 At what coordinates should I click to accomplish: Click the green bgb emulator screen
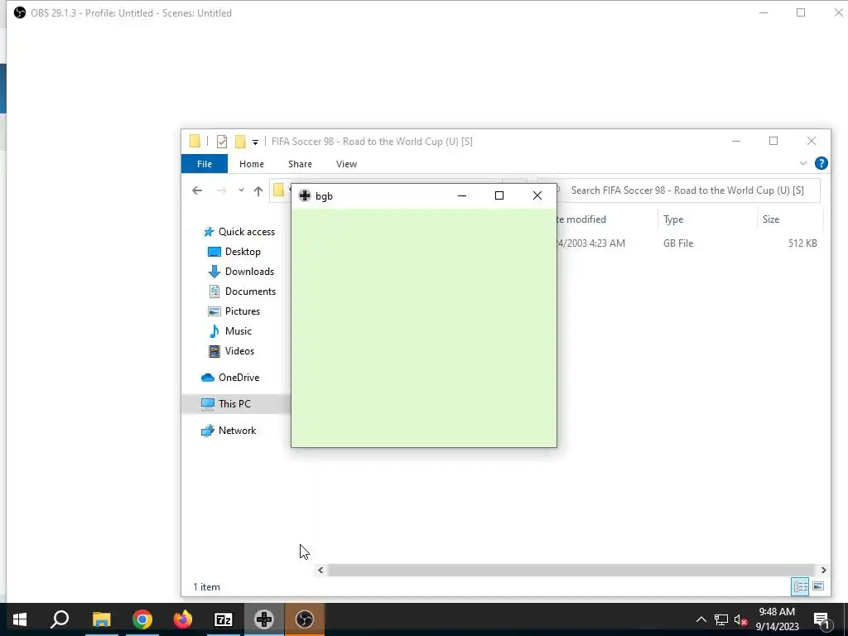(424, 328)
